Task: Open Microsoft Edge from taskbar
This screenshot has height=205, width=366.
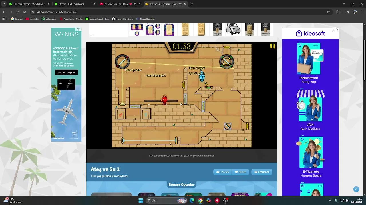Action: point(192,200)
